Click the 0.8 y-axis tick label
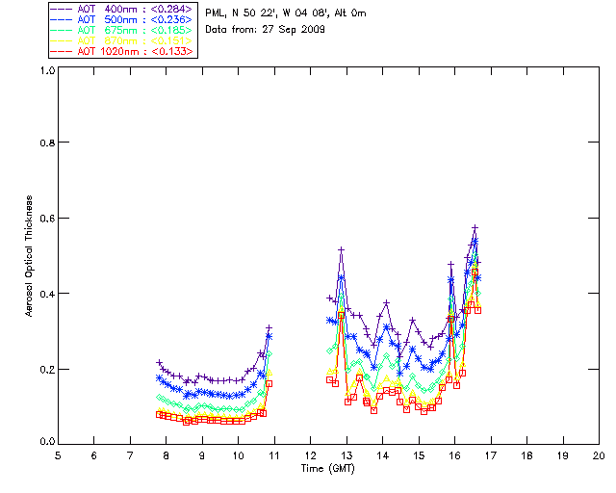 pyautogui.click(x=47, y=143)
